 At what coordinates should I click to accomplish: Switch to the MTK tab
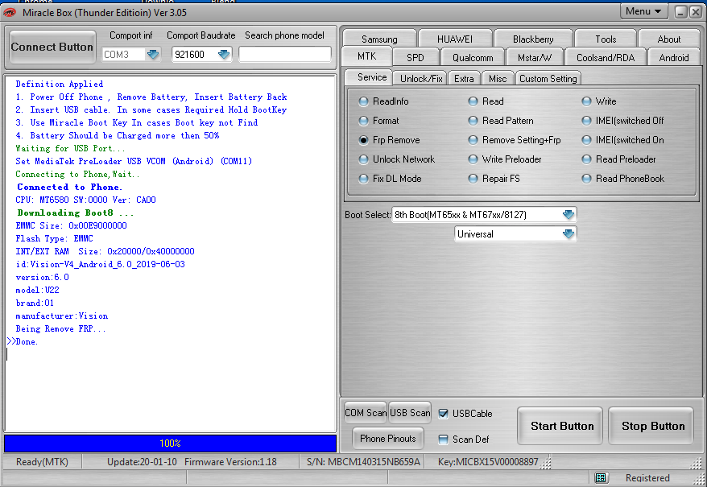click(x=366, y=56)
